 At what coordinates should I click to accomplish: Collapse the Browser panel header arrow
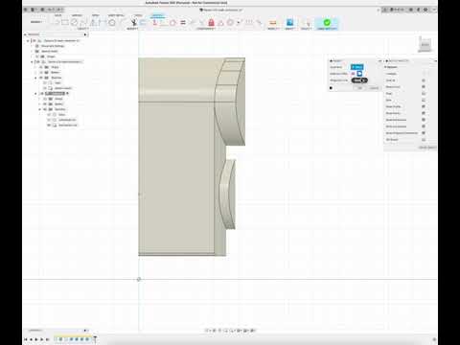(25, 34)
